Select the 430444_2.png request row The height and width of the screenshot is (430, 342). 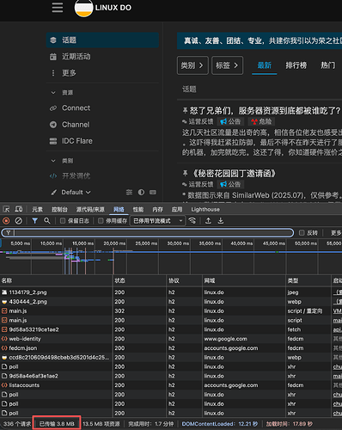click(171, 302)
